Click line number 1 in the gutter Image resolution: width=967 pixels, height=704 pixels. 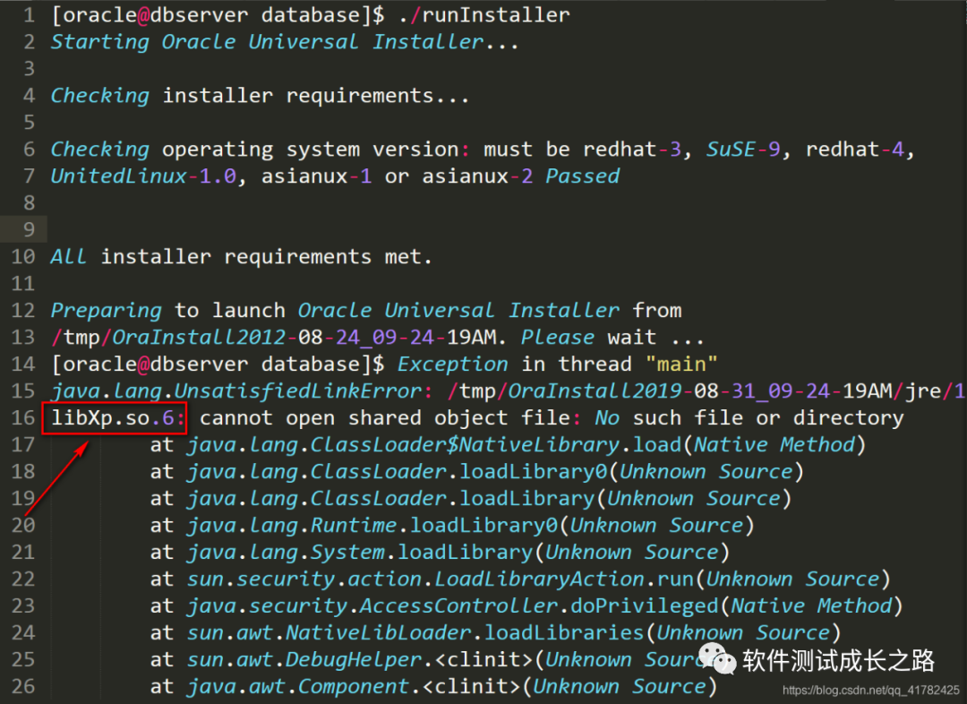point(29,15)
